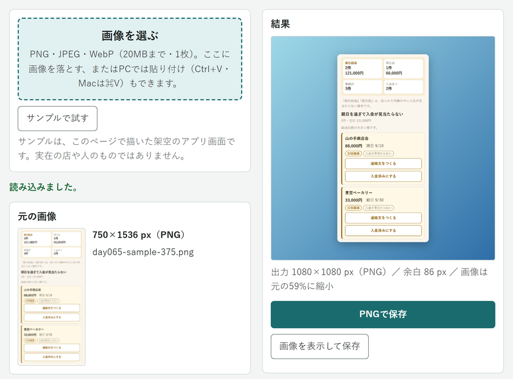Click the sample note starting サンプルは、このページで
This screenshot has height=379, width=513.
tap(127, 148)
